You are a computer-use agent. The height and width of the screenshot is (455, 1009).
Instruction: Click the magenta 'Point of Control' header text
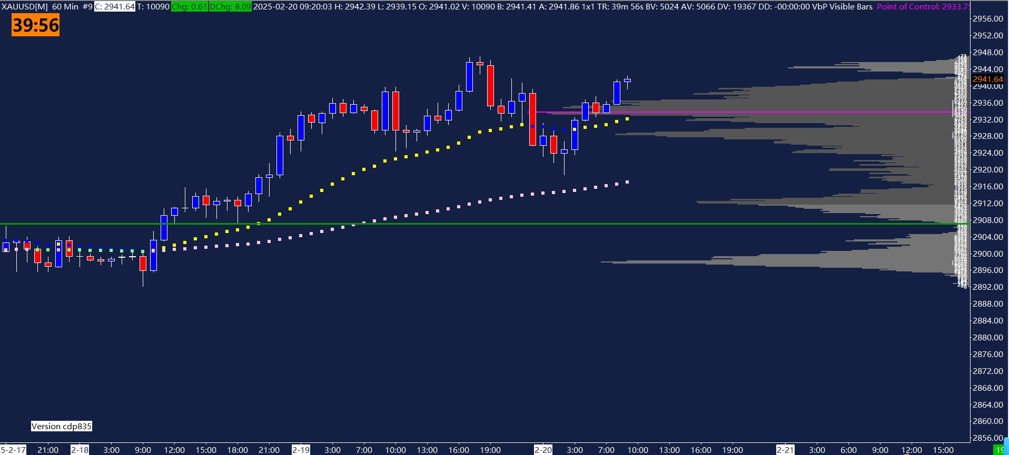click(924, 7)
